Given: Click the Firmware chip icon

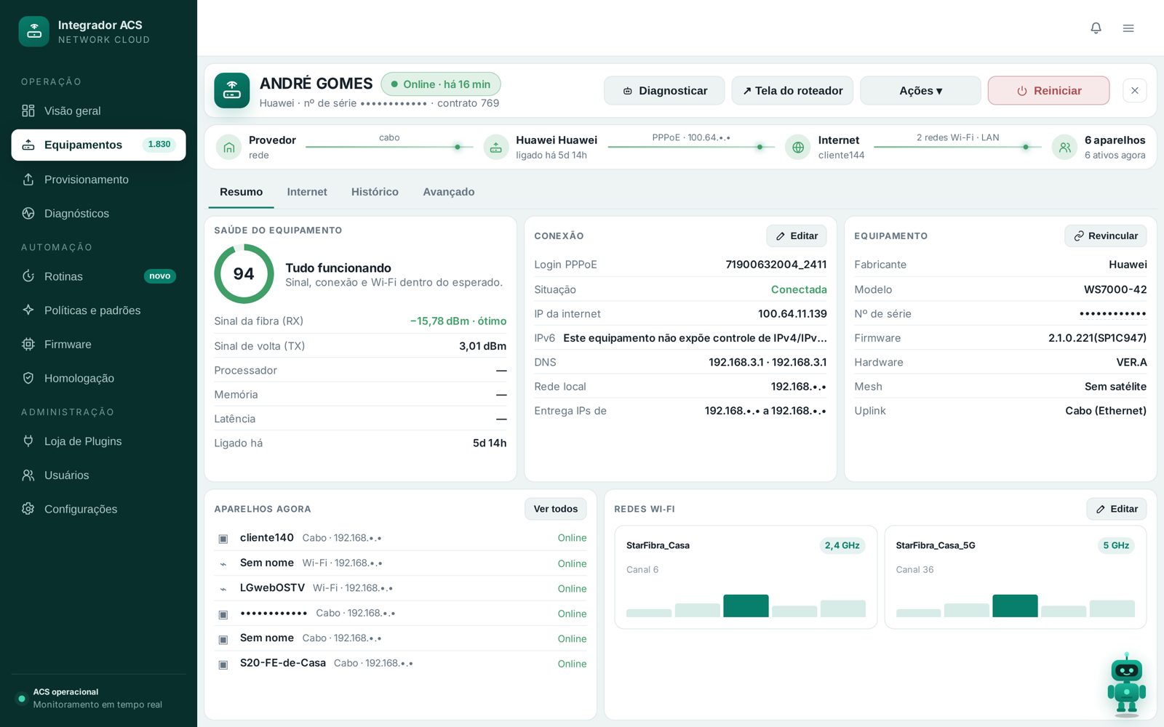Looking at the screenshot, I should 28,344.
